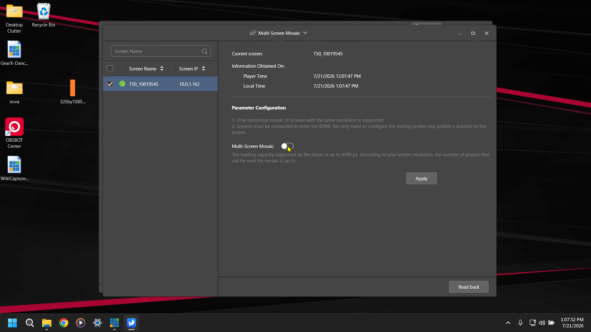The image size is (591, 332).
Task: Open the ViPlex app on the taskbar
Action: point(131,323)
